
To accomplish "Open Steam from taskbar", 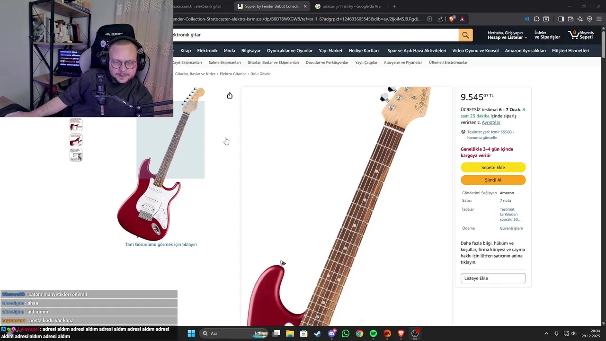I will 318,333.
